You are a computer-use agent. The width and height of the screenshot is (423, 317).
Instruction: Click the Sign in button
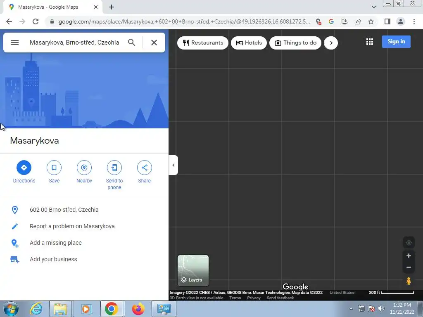(396, 42)
